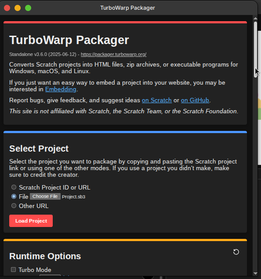Click the green maximize window button
This screenshot has width=261, height=279.
(x=28, y=8)
